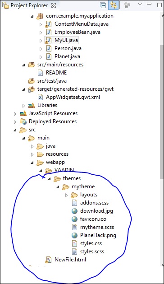Collapse the mytheme folder arrow
This screenshot has width=164, height=284.
58,187
